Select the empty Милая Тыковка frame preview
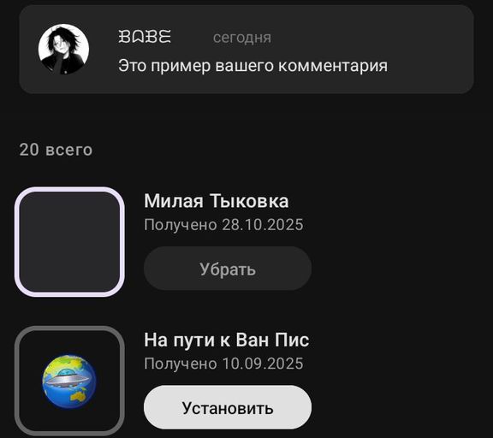The width and height of the screenshot is (493, 438). 69,241
